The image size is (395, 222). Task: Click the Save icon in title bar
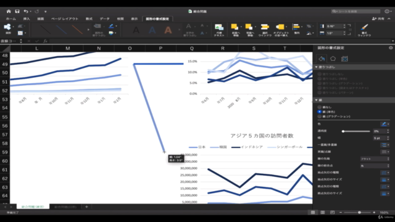[17, 11]
